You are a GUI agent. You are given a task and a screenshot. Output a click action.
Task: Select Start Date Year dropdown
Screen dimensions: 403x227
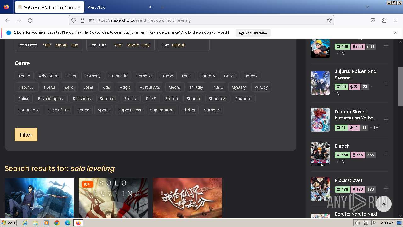47,45
